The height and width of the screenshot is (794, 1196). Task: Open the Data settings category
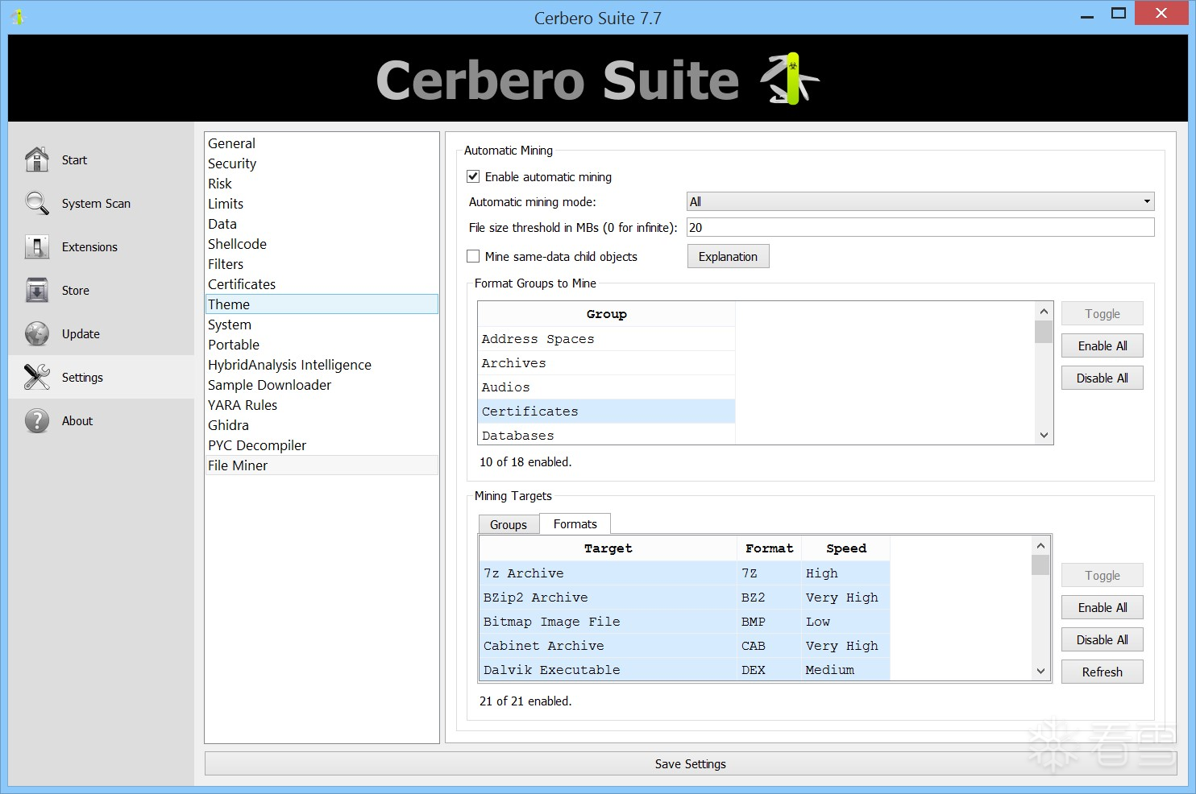322,224
